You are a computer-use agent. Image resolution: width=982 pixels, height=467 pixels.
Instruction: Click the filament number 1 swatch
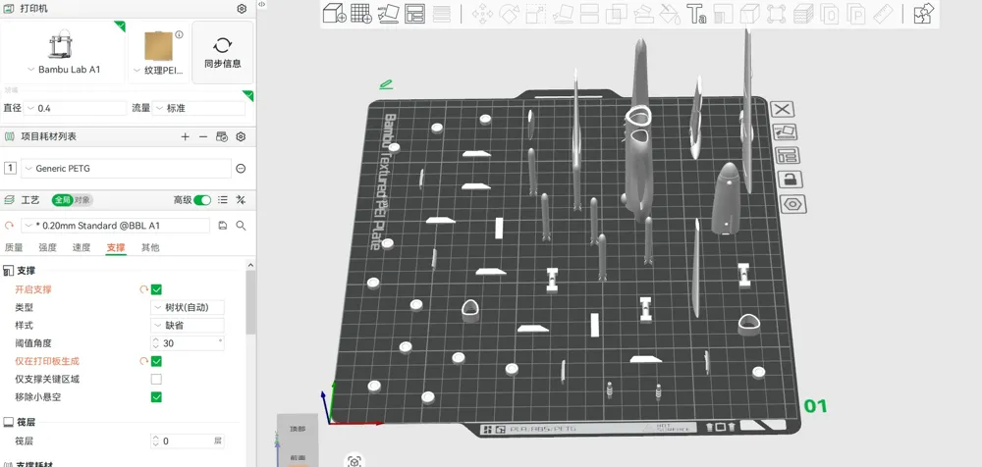coord(10,169)
